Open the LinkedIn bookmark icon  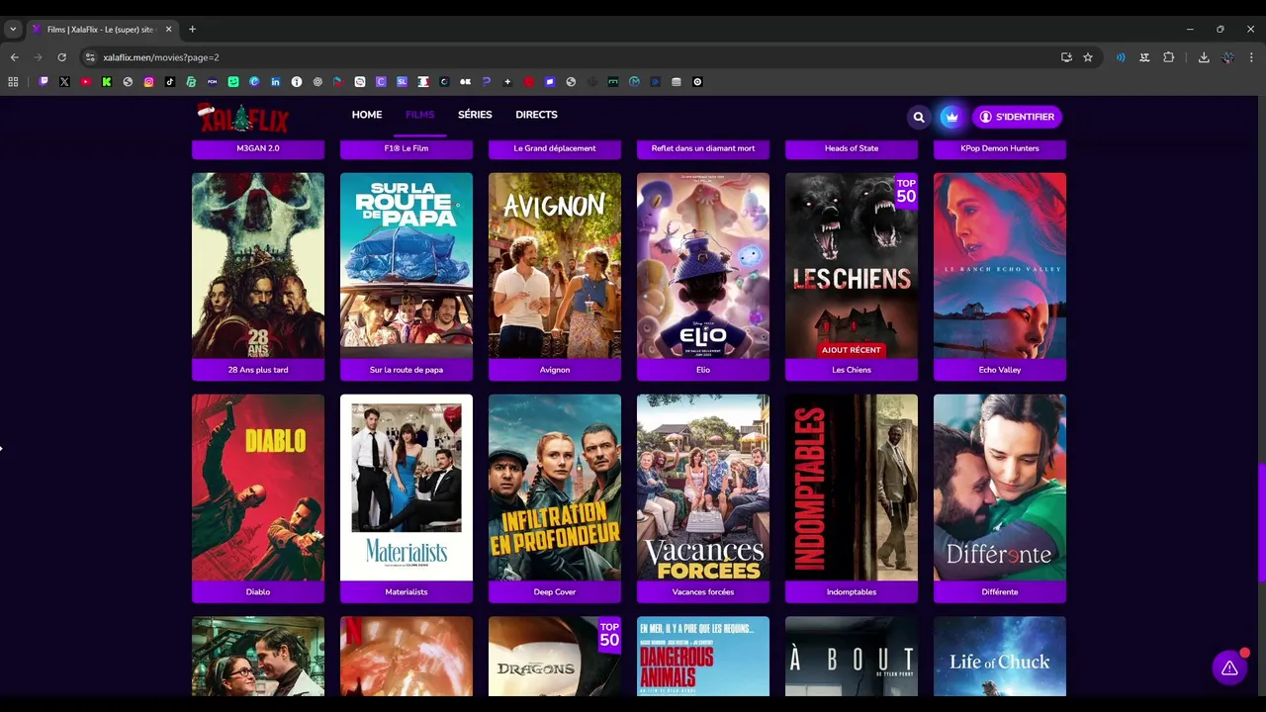(x=275, y=82)
